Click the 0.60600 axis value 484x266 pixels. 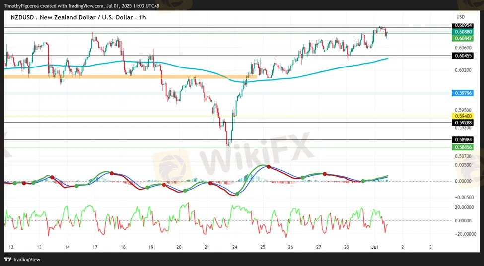tap(463, 48)
